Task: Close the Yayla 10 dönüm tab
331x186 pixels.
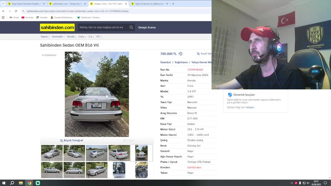Action: 167,4
